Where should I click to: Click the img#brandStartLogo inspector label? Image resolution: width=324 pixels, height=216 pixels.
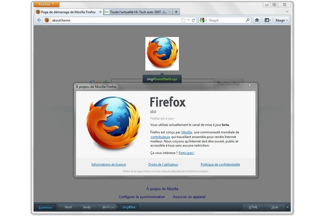[162, 79]
